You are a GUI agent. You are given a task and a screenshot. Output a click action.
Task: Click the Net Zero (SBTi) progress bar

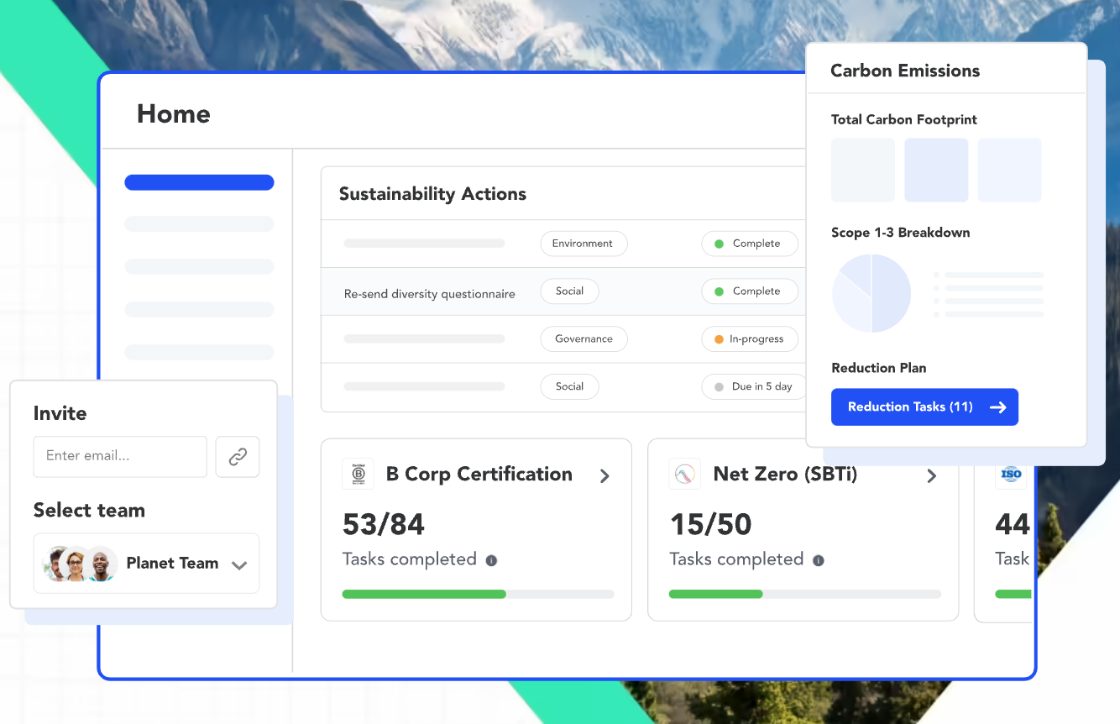[804, 594]
